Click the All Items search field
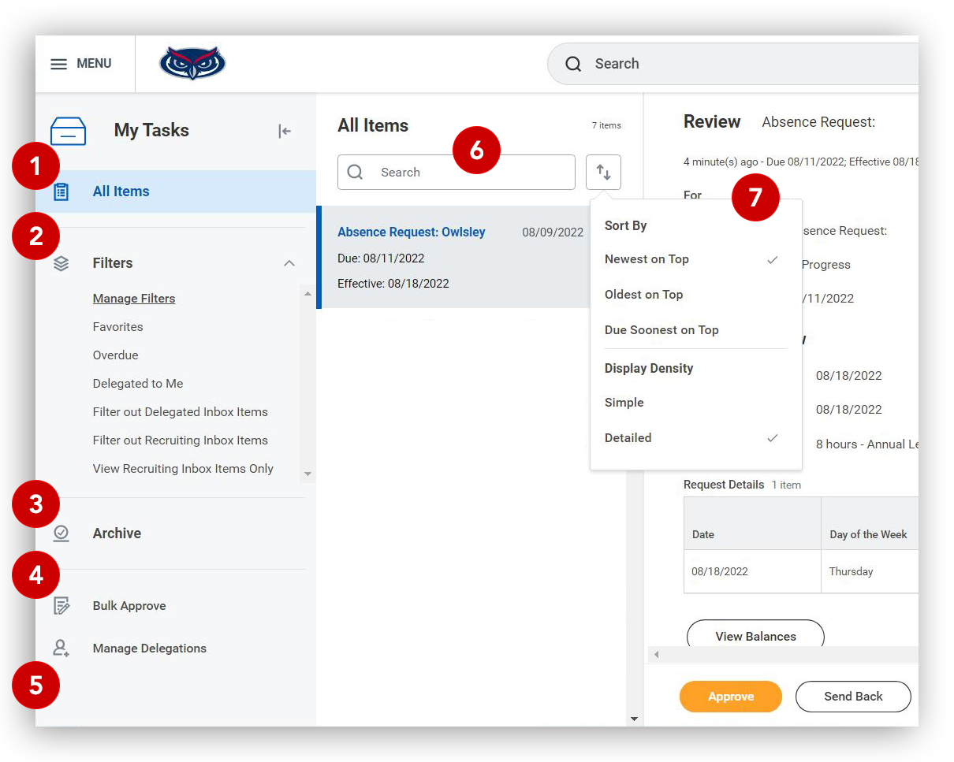 pos(465,173)
